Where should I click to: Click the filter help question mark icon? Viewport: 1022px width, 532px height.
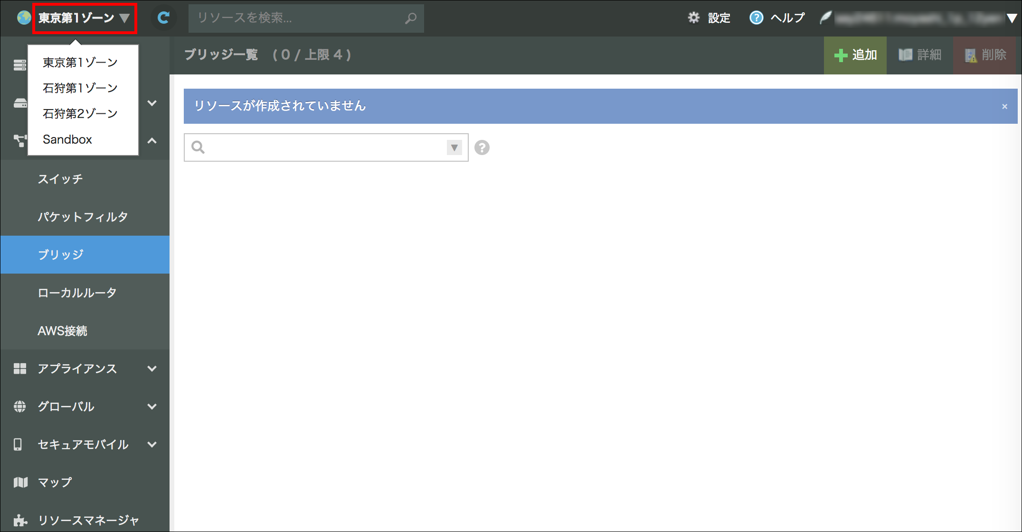[482, 148]
